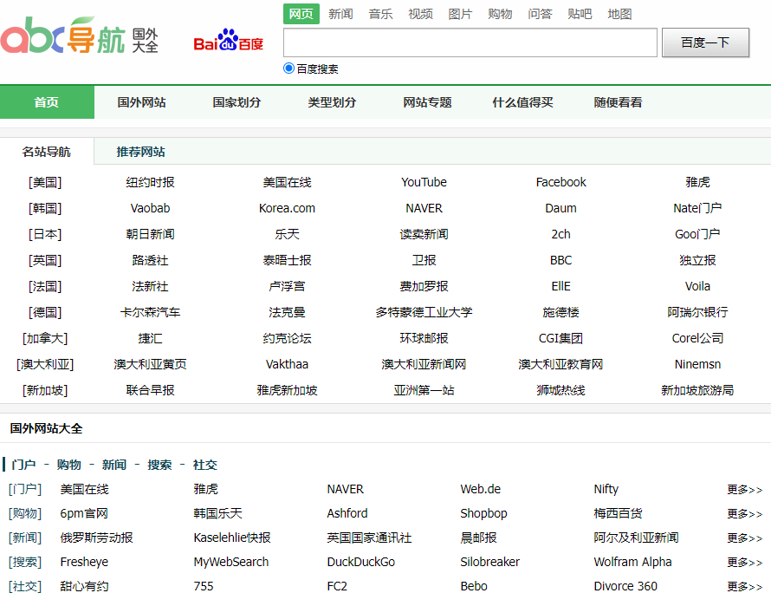Switch to the 网页 search tab
This screenshot has height=606, width=771.
301,14
